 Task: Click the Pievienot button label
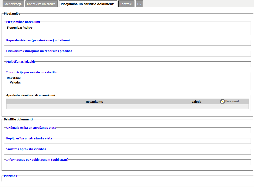click(232, 101)
